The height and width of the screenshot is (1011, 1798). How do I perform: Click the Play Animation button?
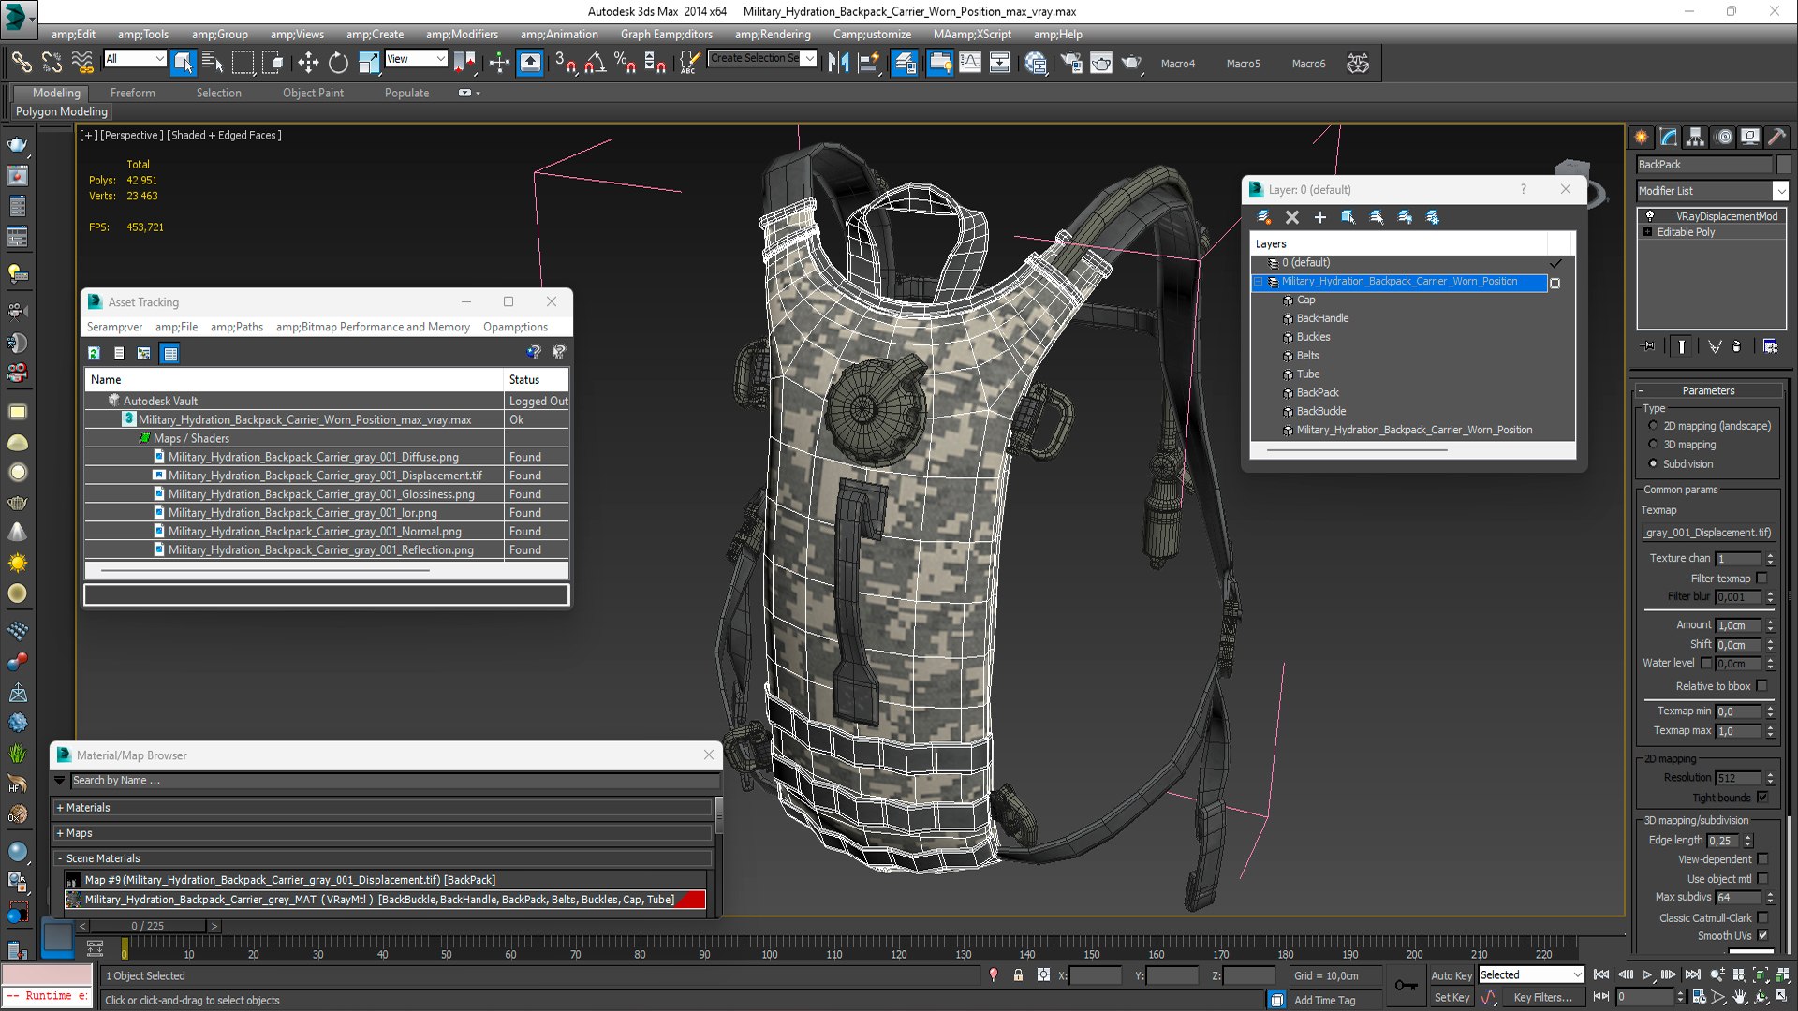tap(1647, 975)
